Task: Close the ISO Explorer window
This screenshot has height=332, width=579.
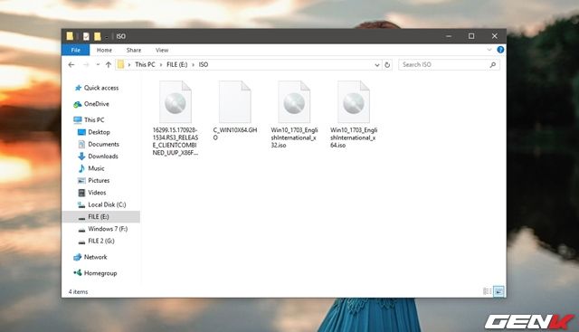Action: [495, 36]
